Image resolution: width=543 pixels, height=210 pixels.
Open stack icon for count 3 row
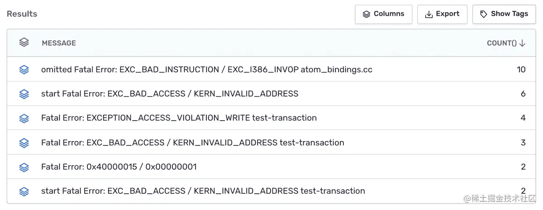[24, 143]
